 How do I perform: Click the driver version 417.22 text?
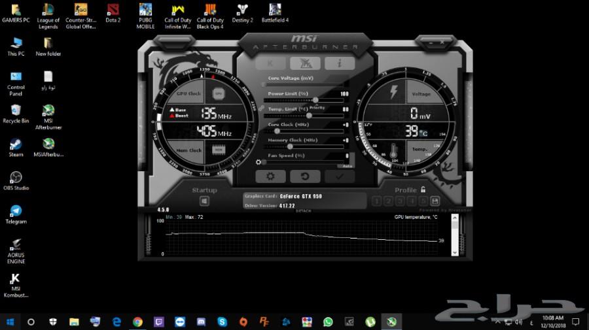point(287,206)
